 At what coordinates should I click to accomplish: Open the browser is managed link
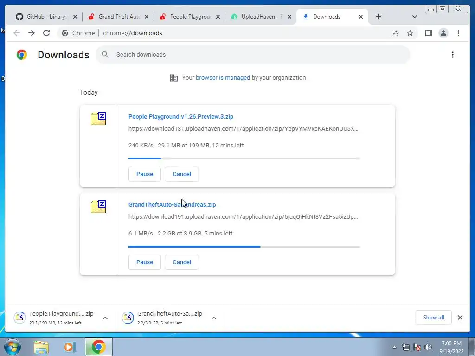tap(223, 78)
